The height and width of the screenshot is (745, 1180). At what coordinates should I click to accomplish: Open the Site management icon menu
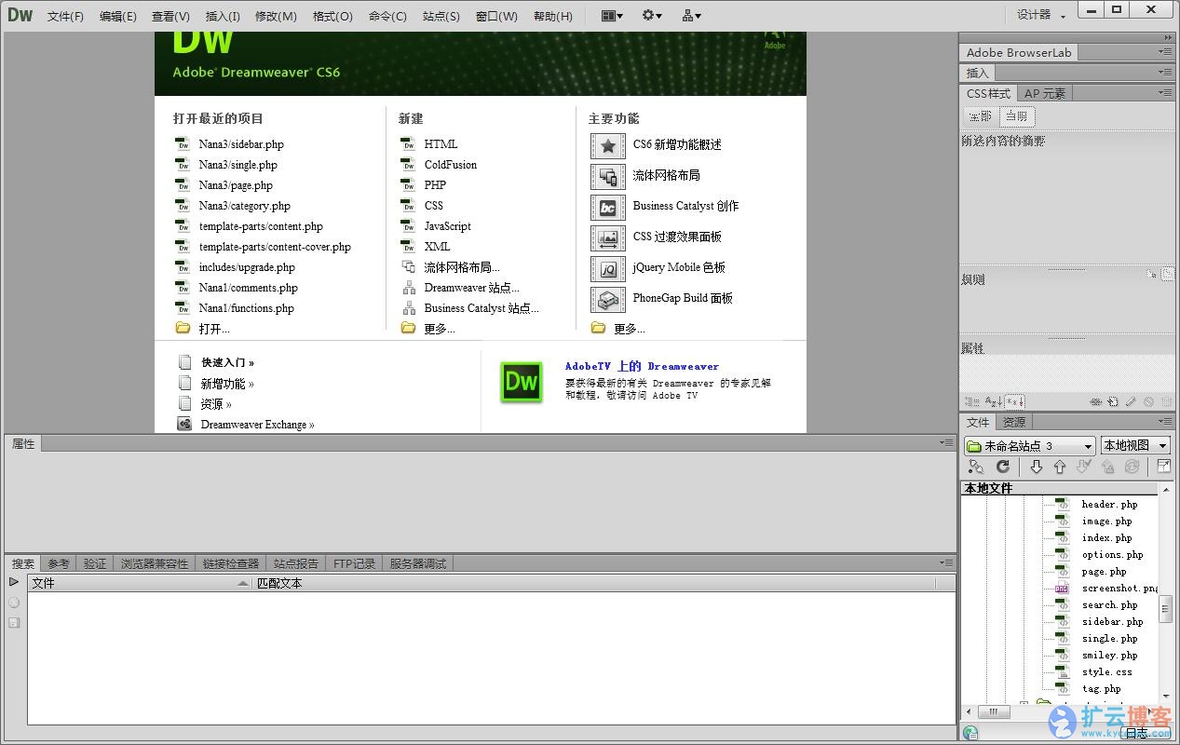[691, 16]
